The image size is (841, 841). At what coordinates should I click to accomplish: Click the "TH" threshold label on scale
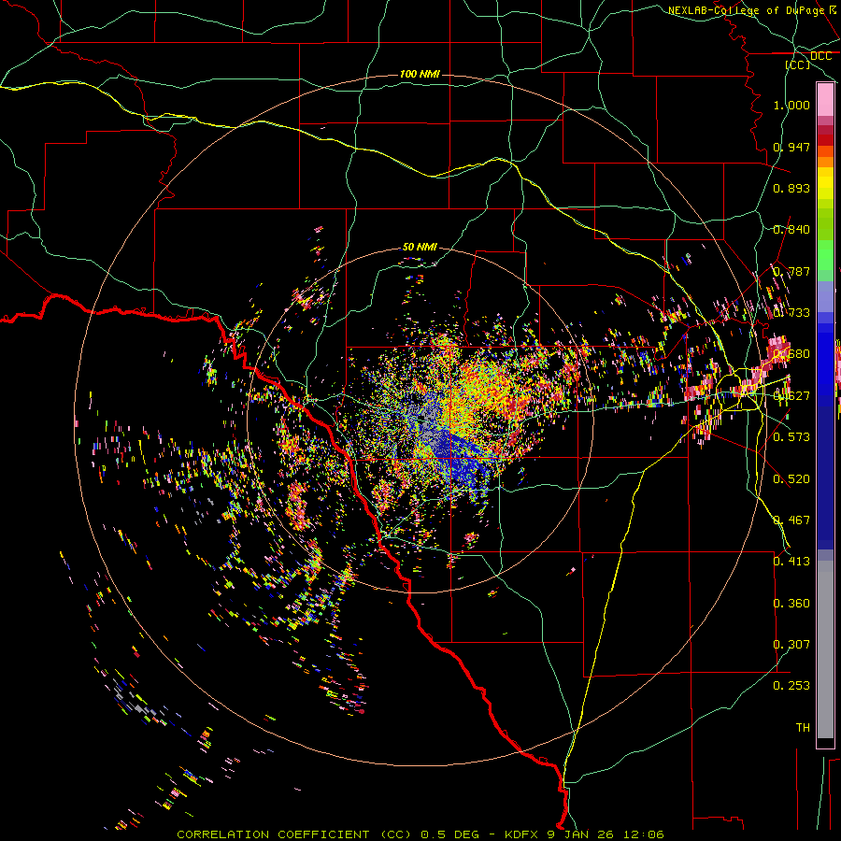[x=803, y=728]
